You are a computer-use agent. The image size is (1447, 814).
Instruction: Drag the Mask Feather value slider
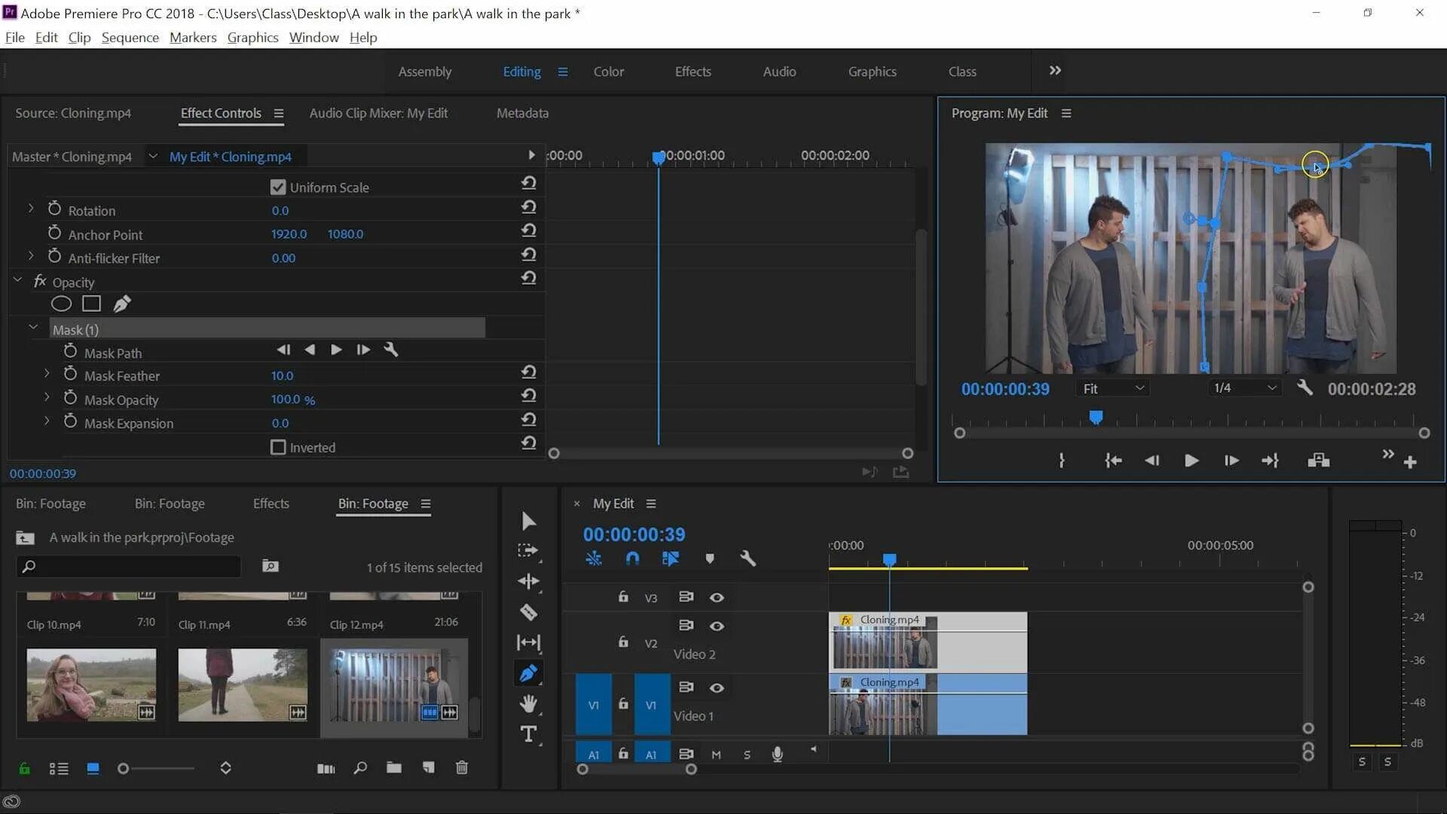coord(283,375)
